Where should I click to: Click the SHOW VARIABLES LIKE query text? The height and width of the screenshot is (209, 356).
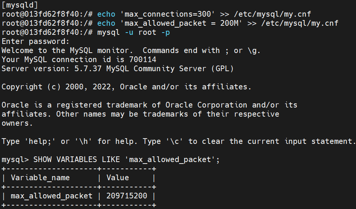point(126,159)
